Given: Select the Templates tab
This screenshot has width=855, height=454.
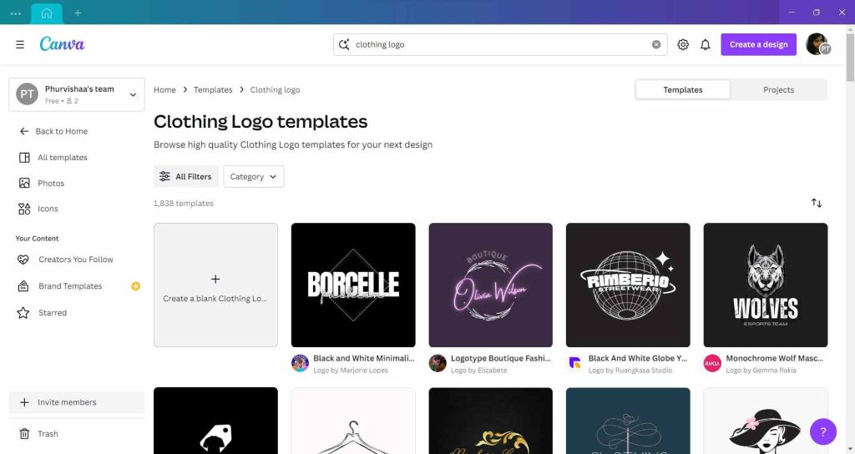Looking at the screenshot, I should pyautogui.click(x=683, y=89).
